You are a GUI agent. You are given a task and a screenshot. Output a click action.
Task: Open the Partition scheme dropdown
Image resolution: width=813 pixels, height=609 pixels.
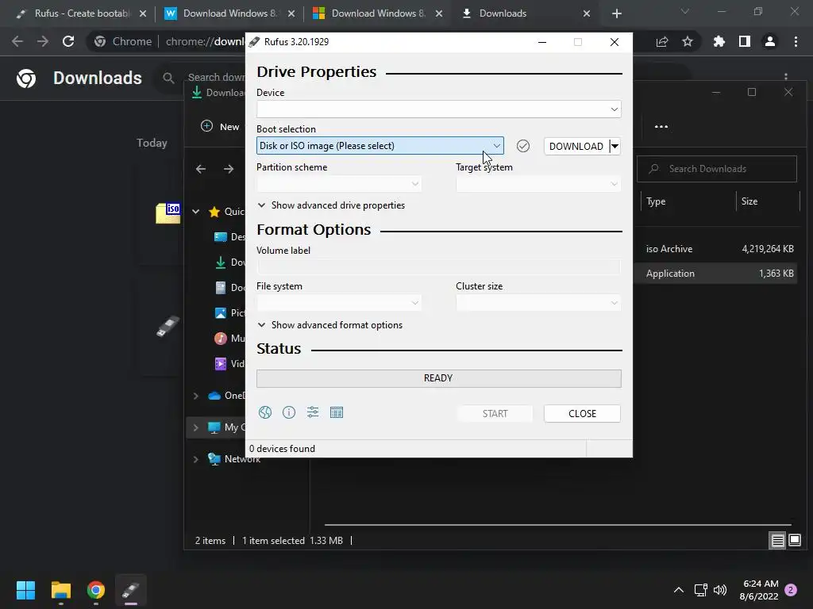pos(339,184)
